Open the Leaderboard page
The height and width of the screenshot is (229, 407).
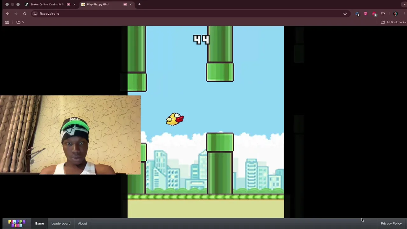coord(61,223)
